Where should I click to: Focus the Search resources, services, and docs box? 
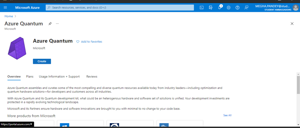pyautogui.click(x=120, y=7)
